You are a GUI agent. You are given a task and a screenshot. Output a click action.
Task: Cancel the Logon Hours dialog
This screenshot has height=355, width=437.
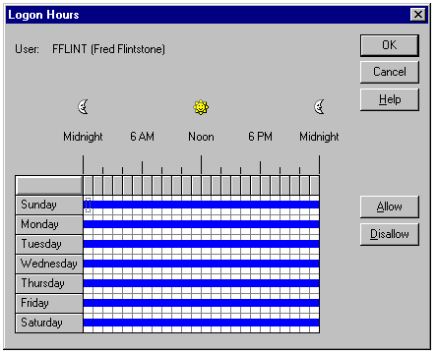(390, 72)
